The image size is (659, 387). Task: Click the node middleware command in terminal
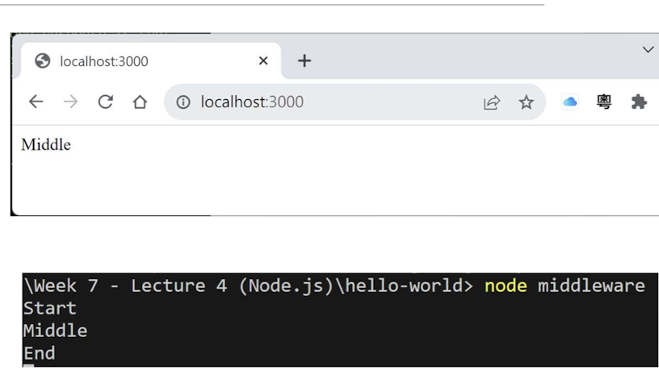pos(565,286)
